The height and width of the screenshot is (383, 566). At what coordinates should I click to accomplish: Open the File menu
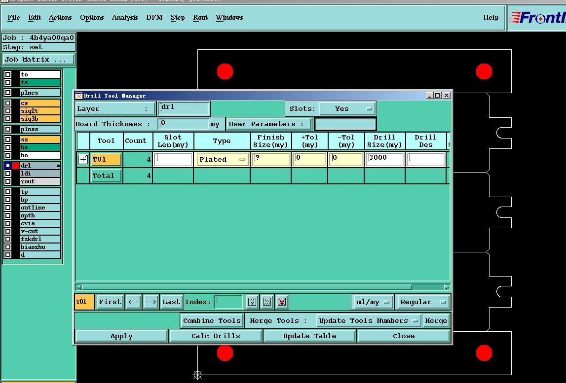14,17
